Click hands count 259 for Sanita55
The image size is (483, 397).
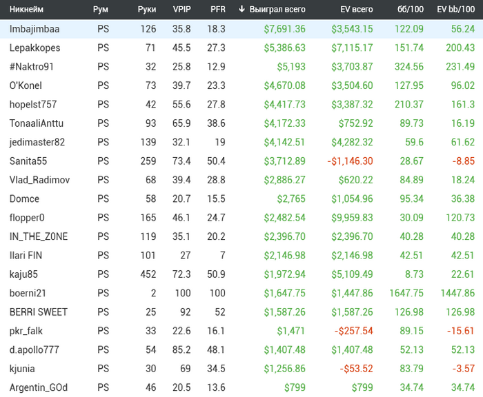(148, 161)
